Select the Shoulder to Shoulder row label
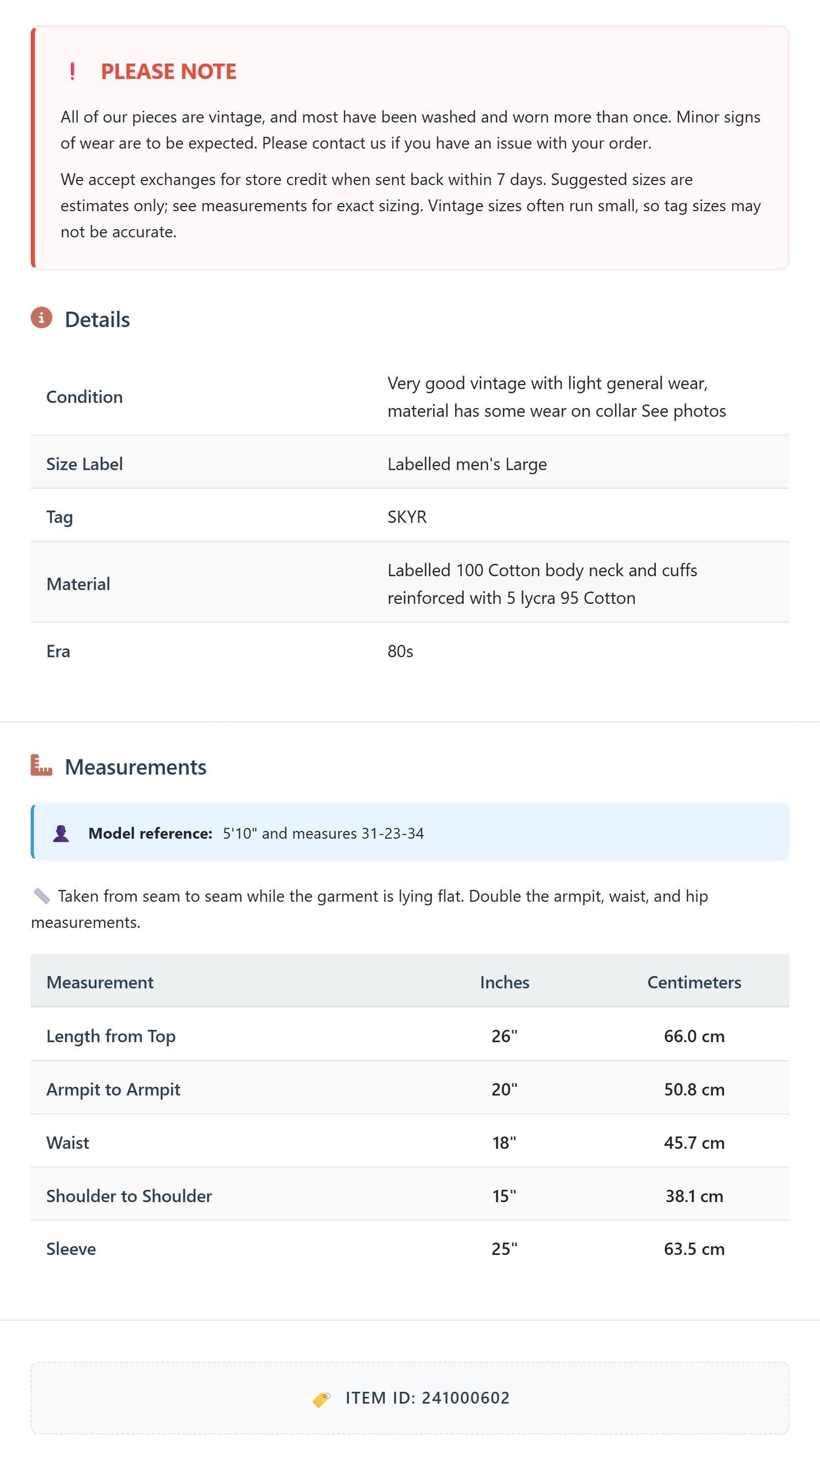This screenshot has width=820, height=1461. (x=129, y=1196)
